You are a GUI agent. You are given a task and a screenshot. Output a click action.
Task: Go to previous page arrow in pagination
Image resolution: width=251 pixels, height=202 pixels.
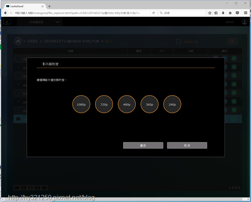pyautogui.click(x=24, y=187)
